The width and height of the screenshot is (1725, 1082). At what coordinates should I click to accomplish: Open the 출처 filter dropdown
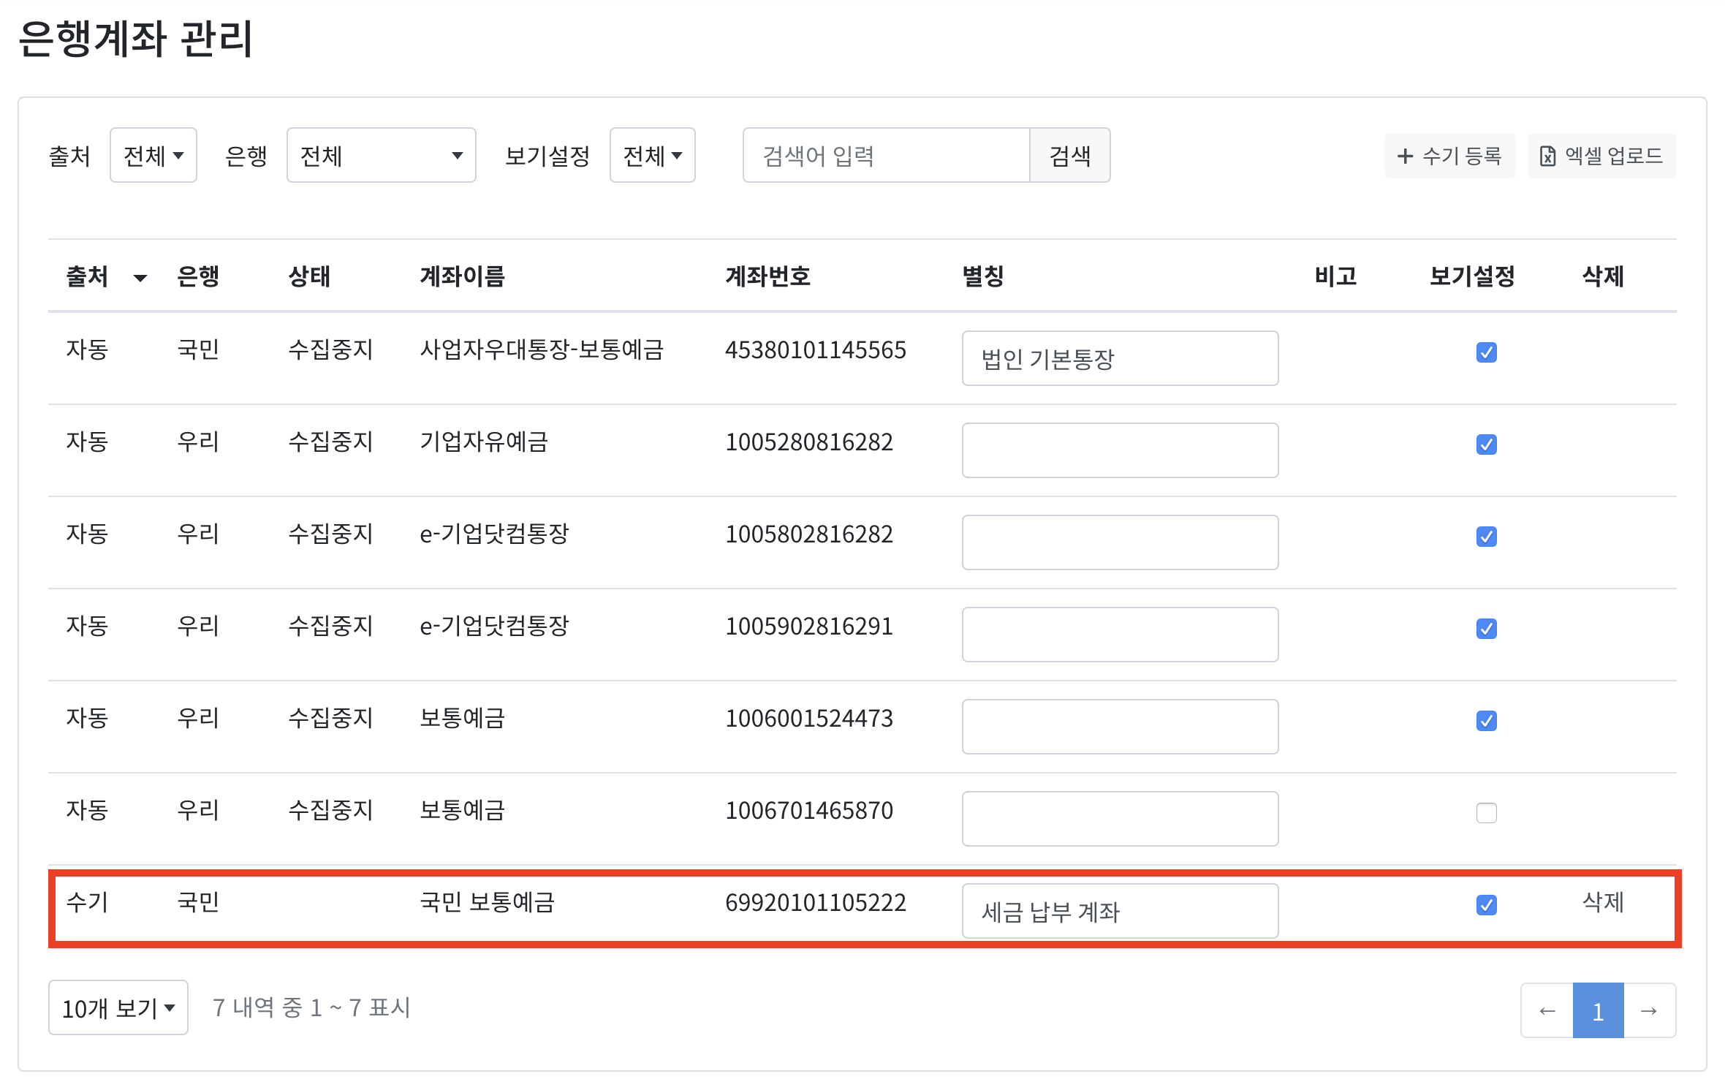(x=153, y=156)
